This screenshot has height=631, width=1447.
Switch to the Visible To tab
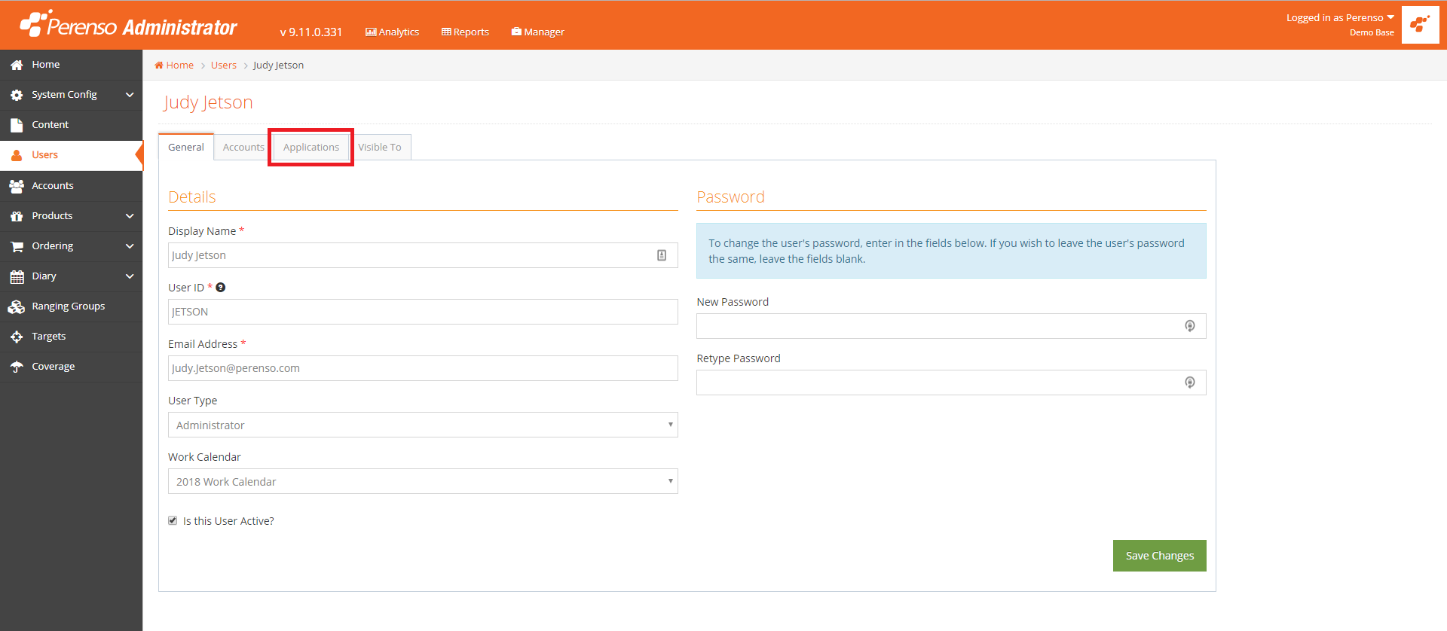[x=380, y=147]
